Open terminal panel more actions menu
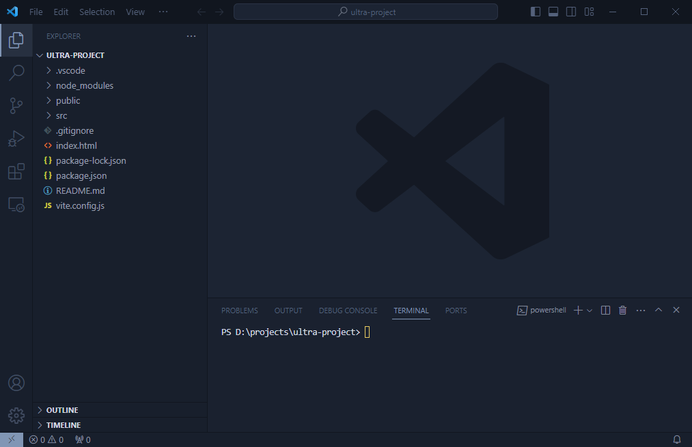This screenshot has width=692, height=447. pos(641,311)
